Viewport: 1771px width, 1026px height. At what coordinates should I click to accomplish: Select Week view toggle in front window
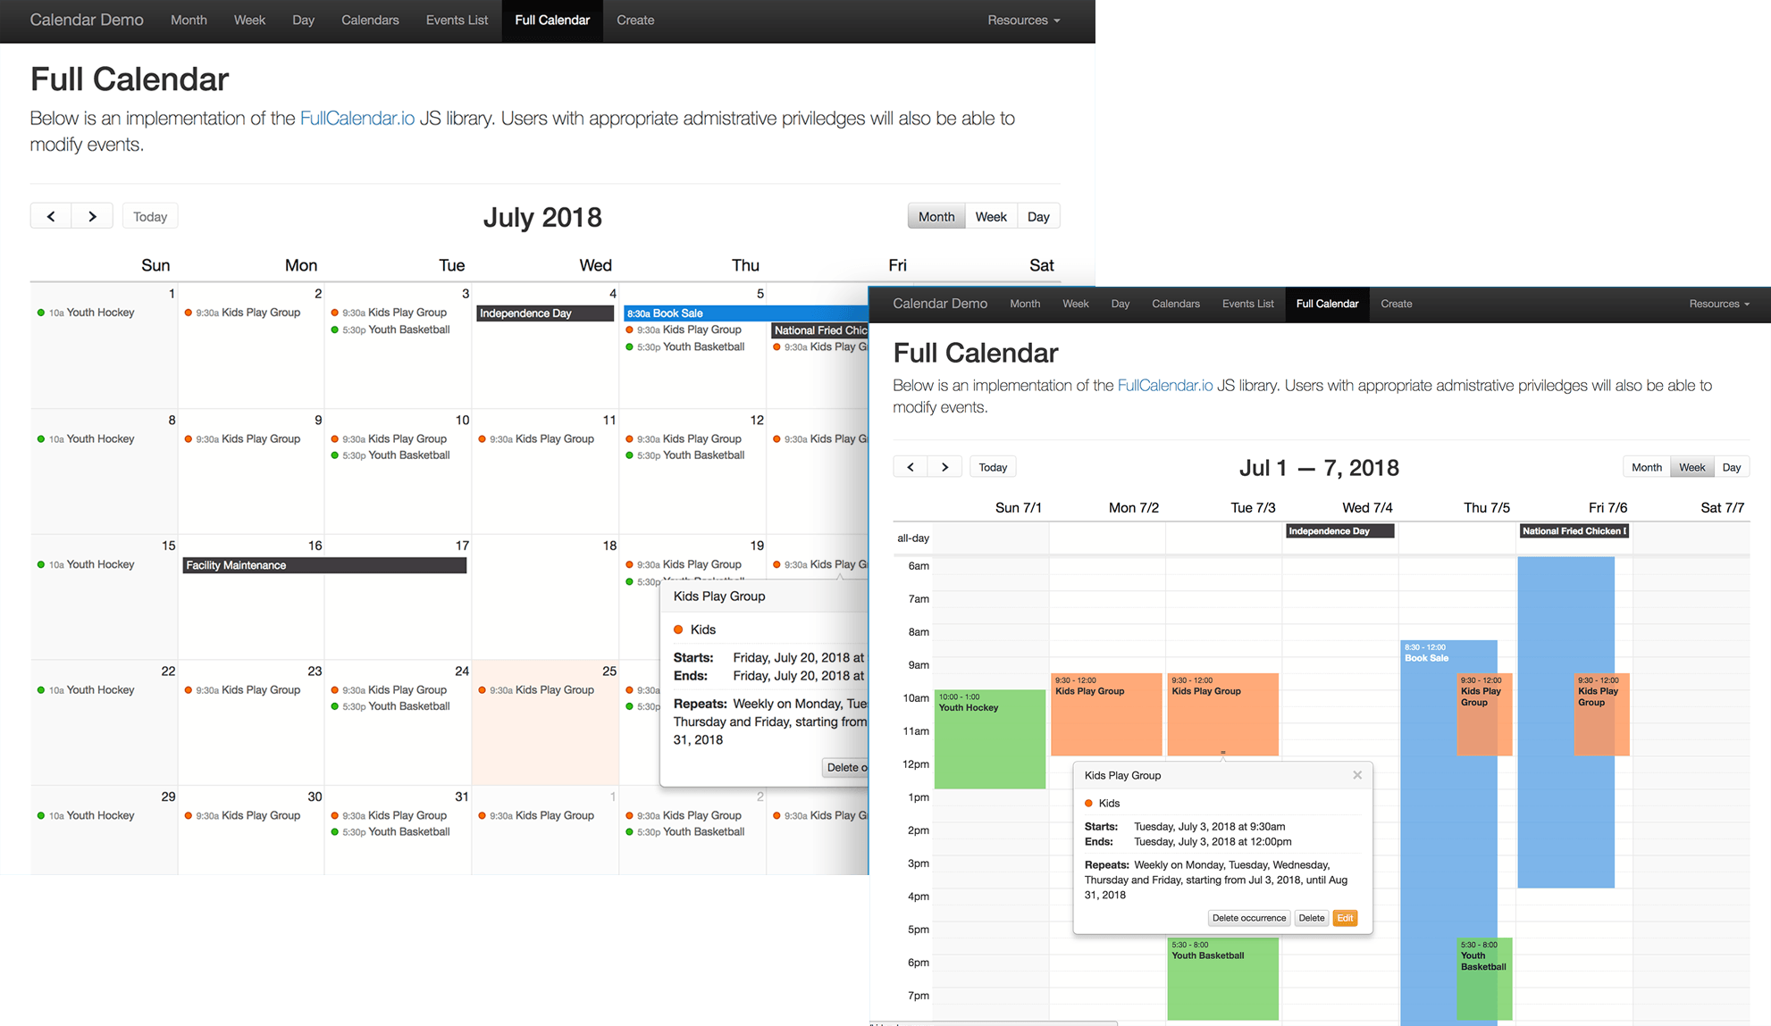1692,467
